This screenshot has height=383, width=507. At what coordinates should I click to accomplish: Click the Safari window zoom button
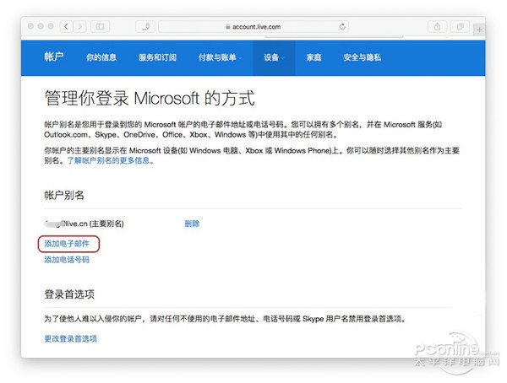tap(51, 26)
